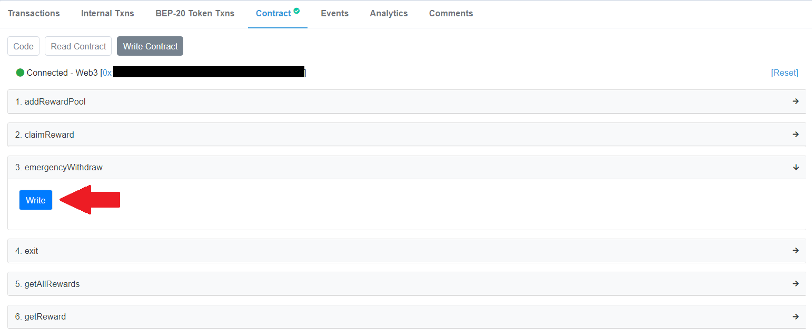This screenshot has height=329, width=812.
Task: Open the Transactions tab
Action: click(x=34, y=14)
